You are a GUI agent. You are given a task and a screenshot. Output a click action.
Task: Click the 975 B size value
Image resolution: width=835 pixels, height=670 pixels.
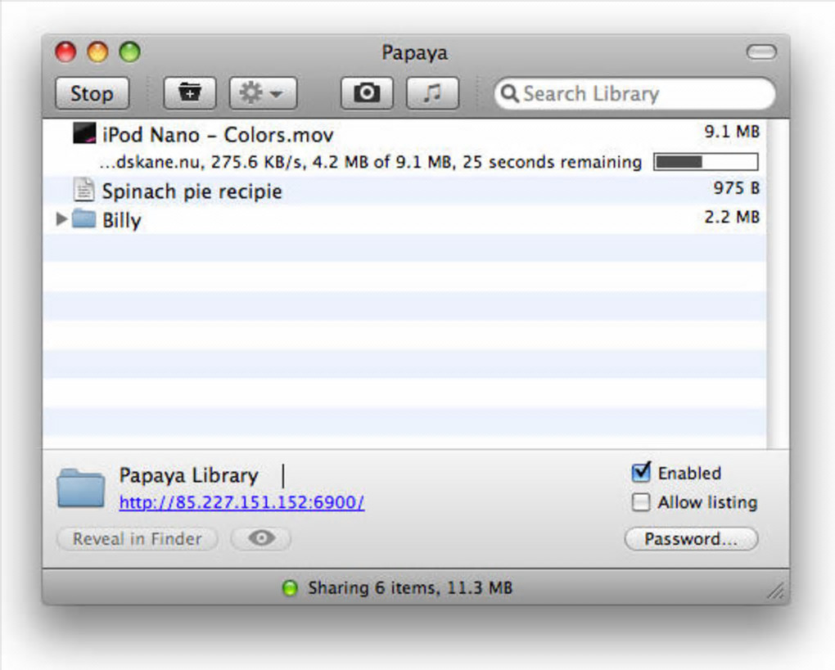click(737, 188)
